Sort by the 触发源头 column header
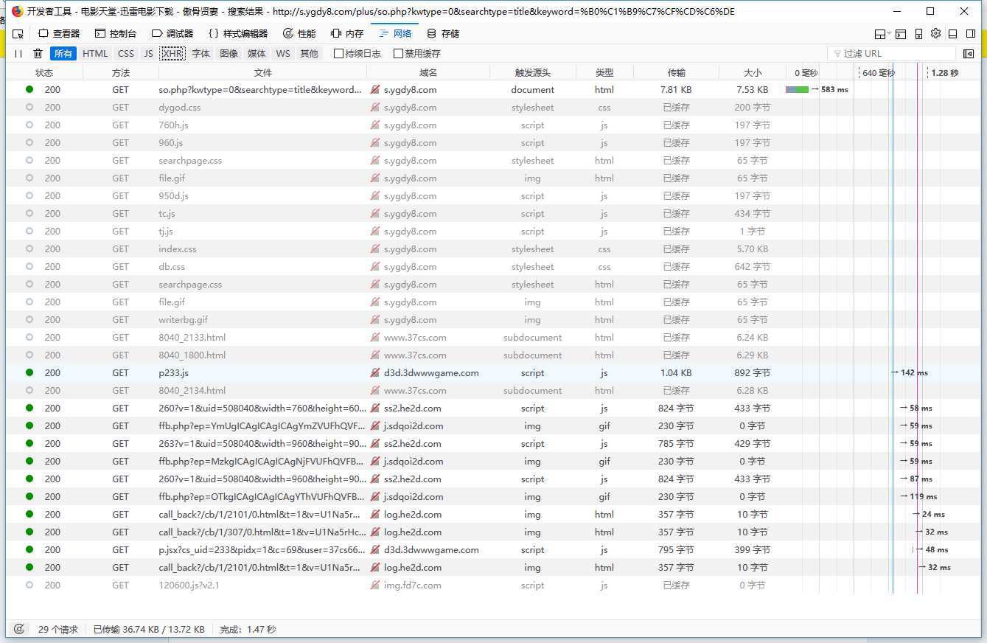The image size is (987, 643). [532, 72]
